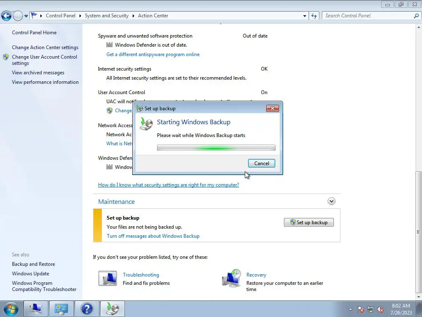
Task: Open Control Panel Home
Action: (34, 32)
